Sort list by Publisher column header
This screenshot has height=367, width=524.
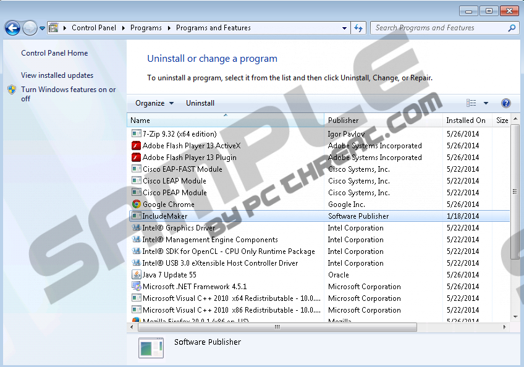pos(343,120)
